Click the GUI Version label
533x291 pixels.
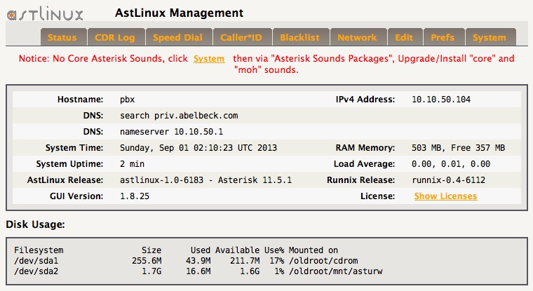[x=76, y=196]
